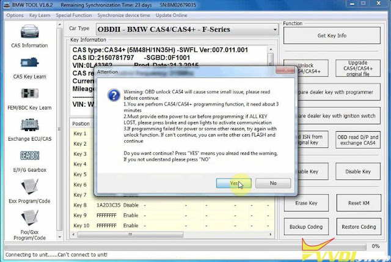Click the blue question mark dialog icon
The width and height of the screenshot is (391, 262).
tap(114, 96)
